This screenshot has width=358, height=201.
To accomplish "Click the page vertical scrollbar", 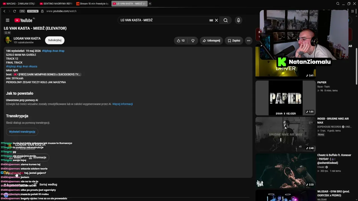I will click(356, 66).
